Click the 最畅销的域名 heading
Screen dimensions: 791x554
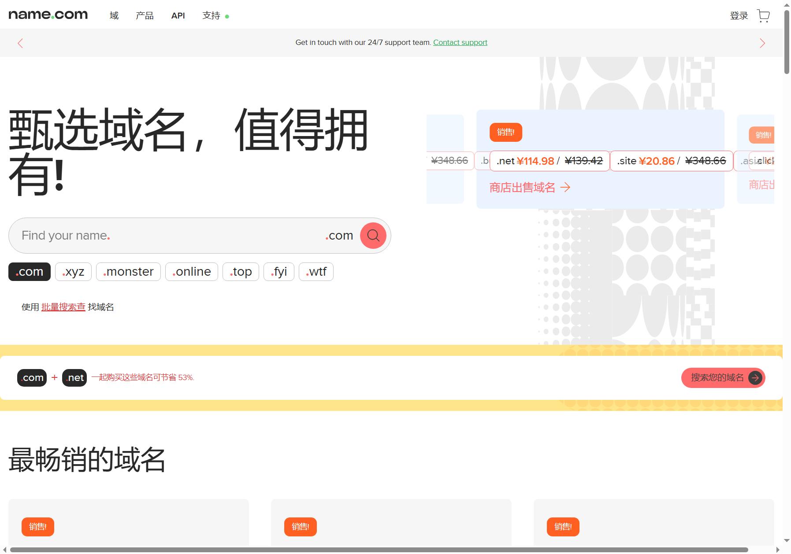(x=87, y=460)
